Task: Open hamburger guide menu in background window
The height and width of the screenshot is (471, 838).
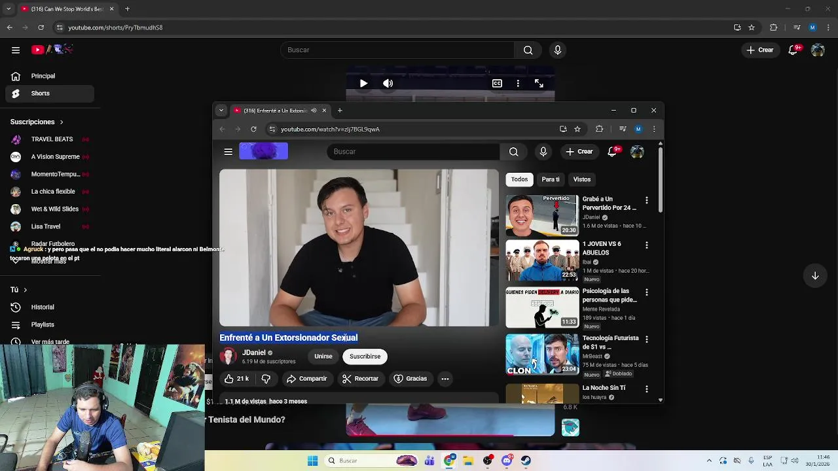Action: point(16,50)
